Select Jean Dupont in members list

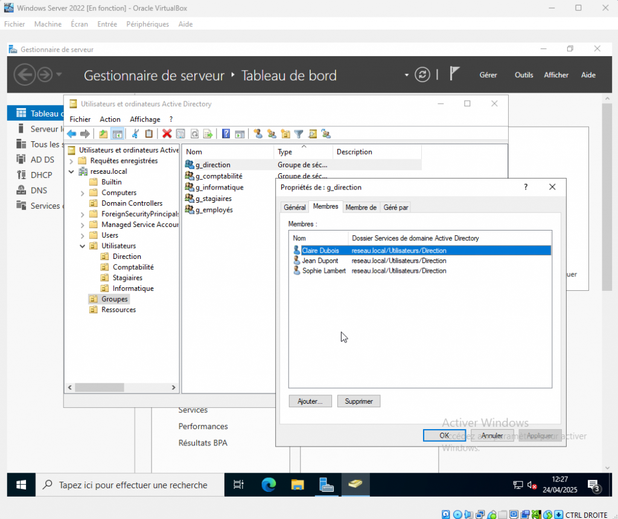pos(320,261)
